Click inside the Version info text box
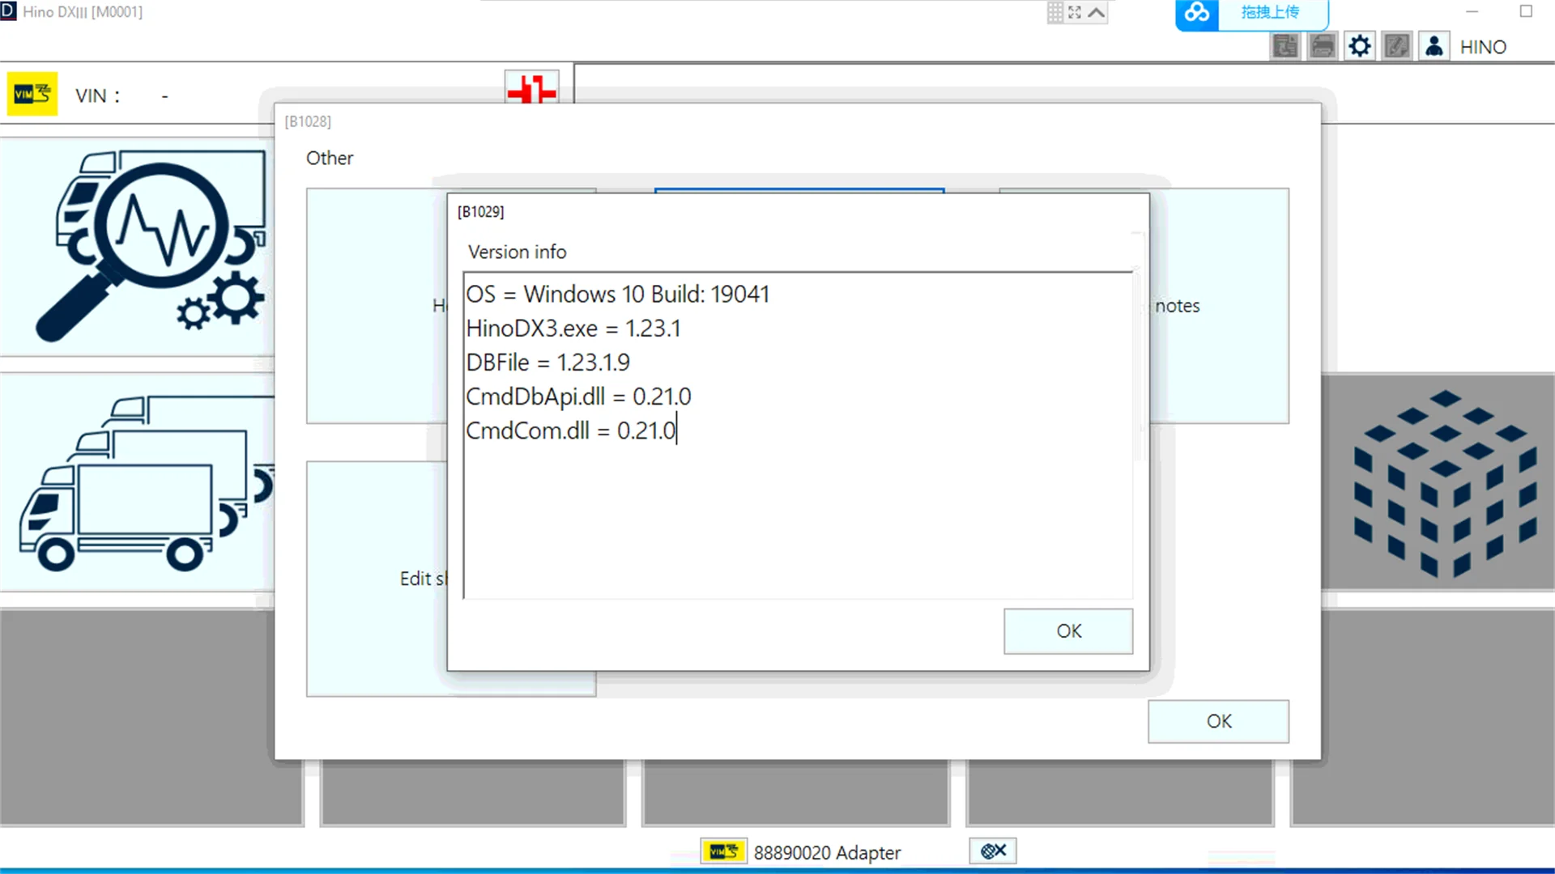Image resolution: width=1555 pixels, height=874 pixels. coord(798,435)
